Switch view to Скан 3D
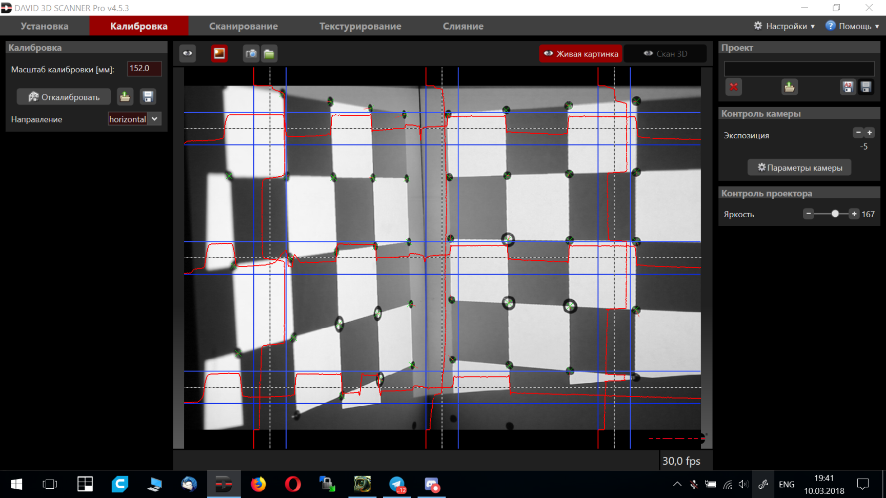 pos(665,54)
